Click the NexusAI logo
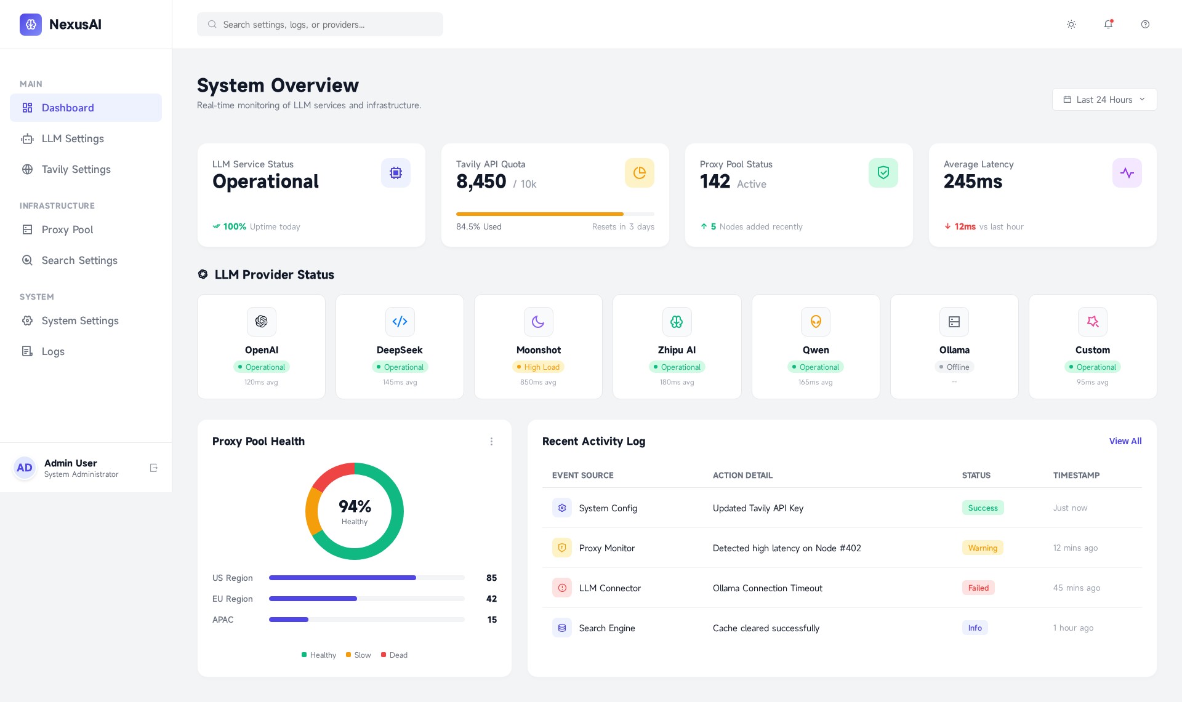Viewport: 1182px width, 702px height. coord(31,25)
